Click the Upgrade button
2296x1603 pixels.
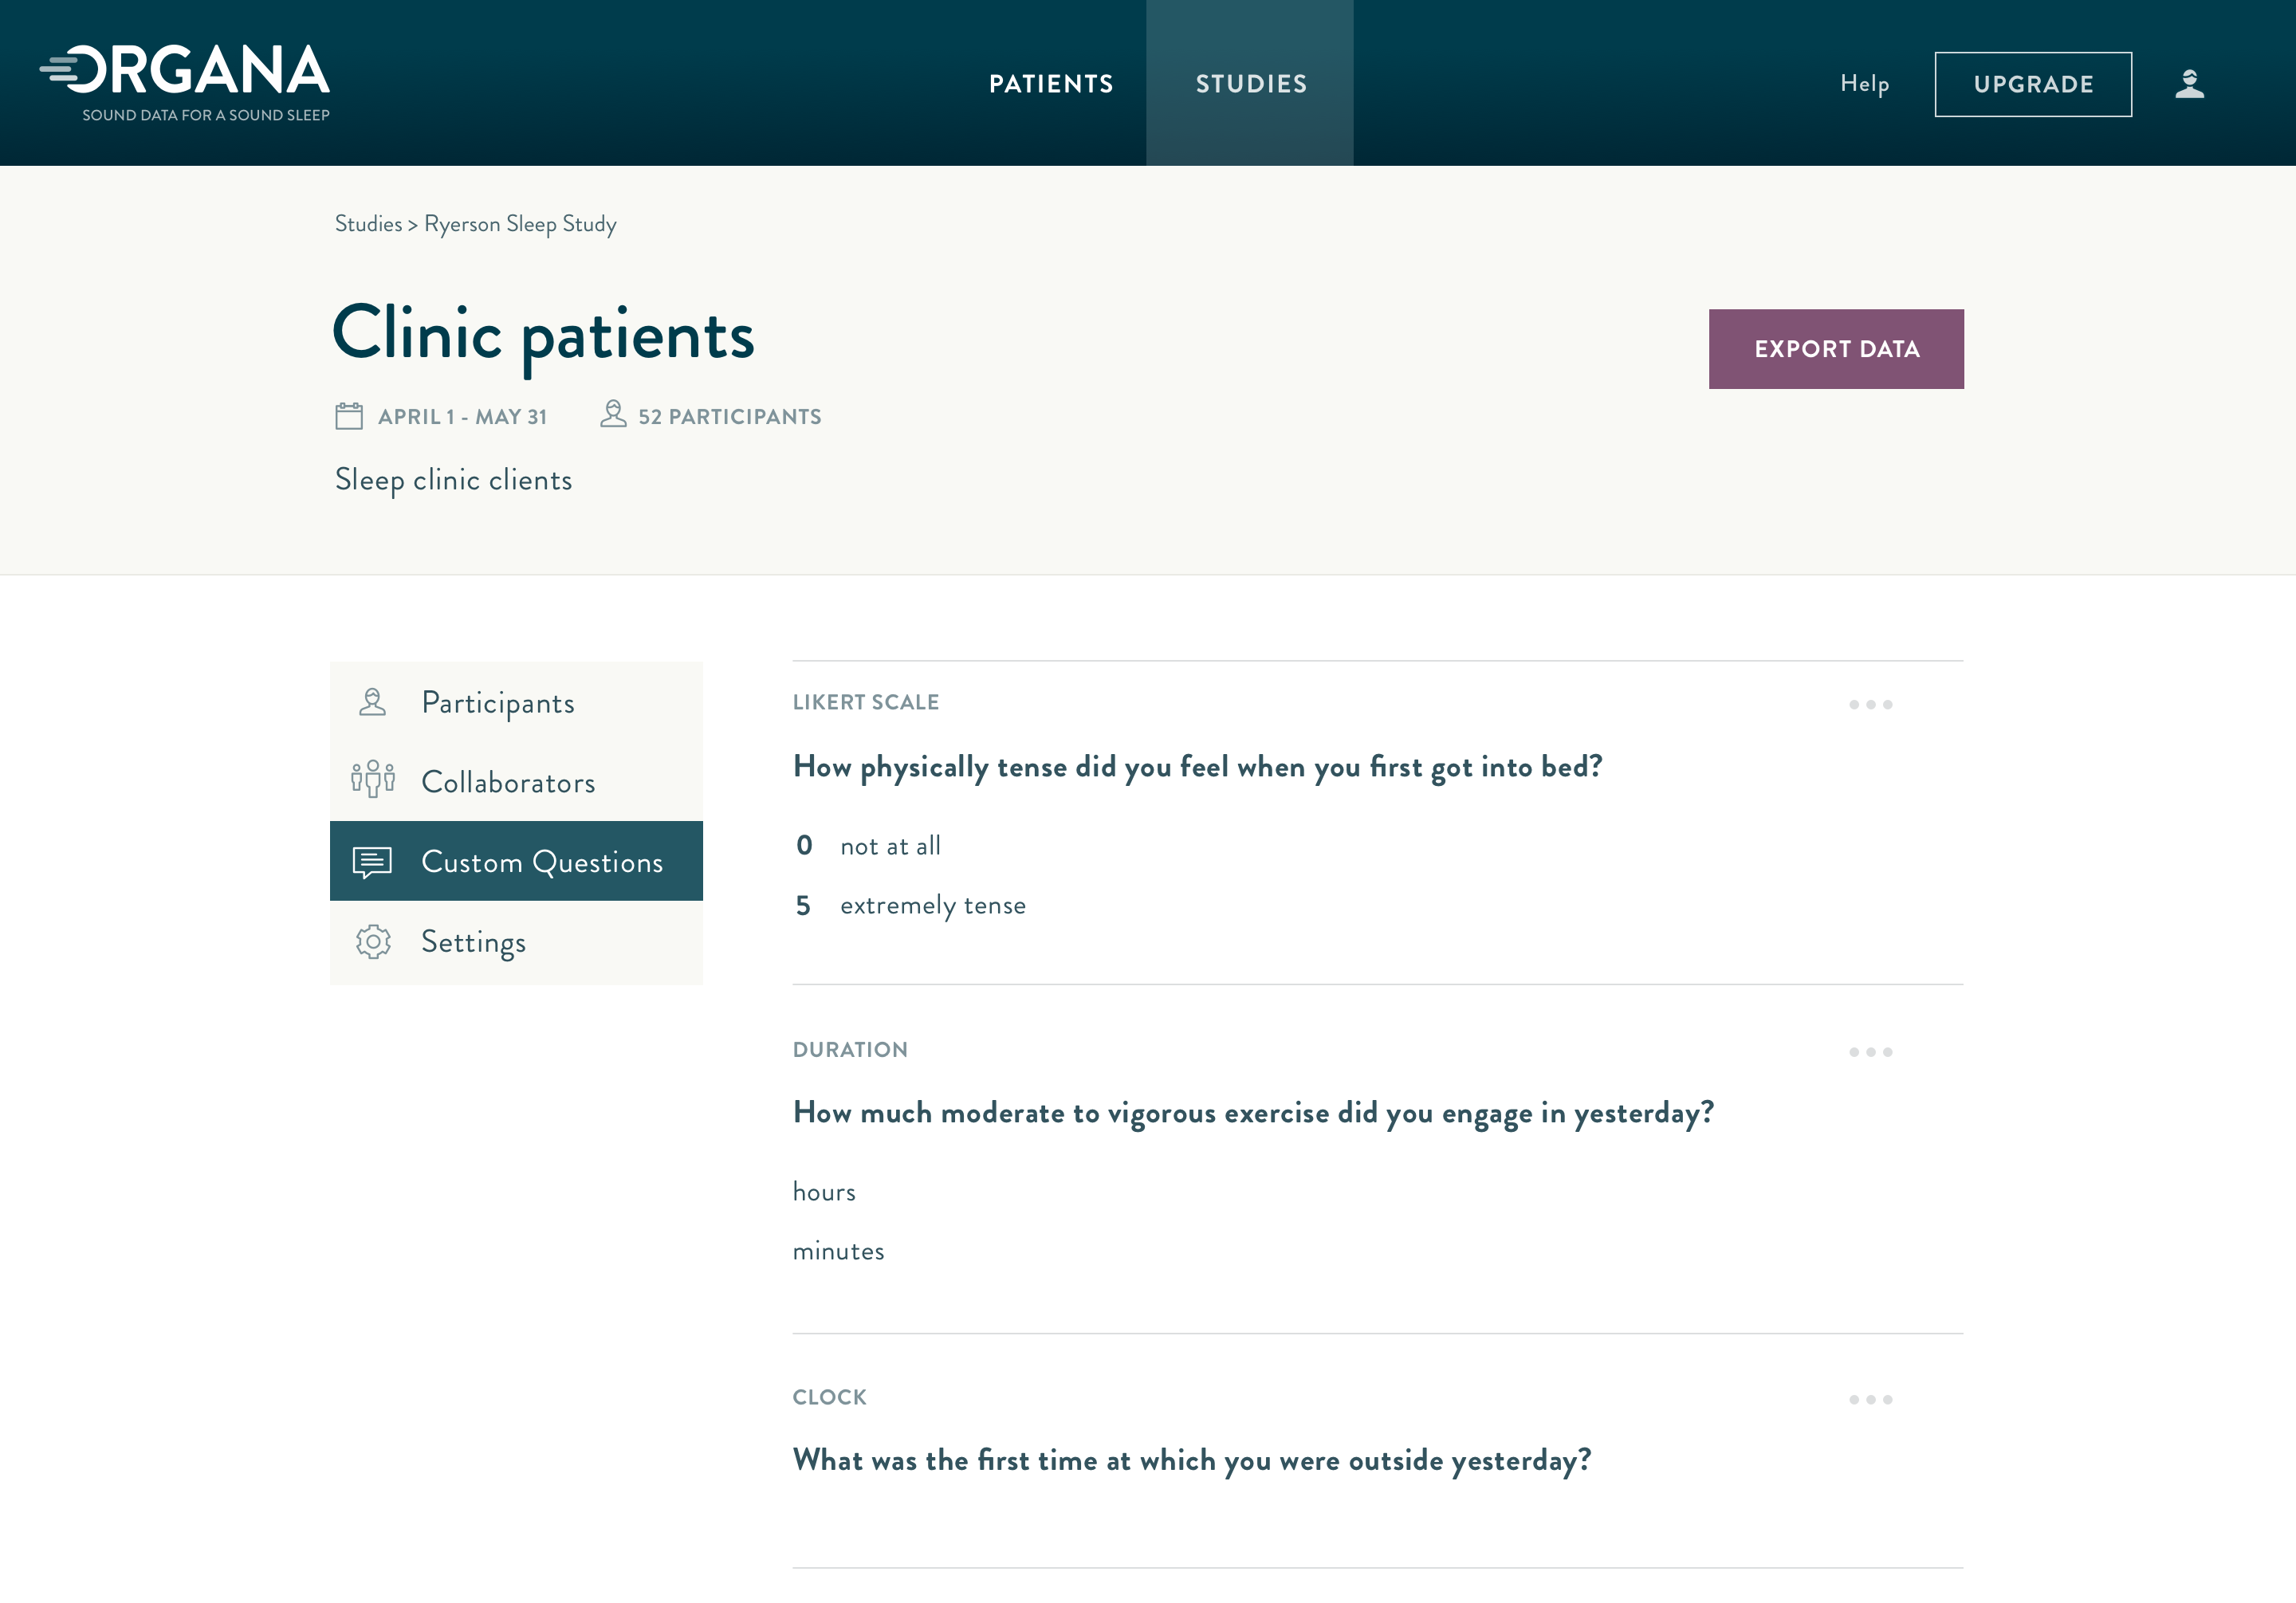[2033, 83]
